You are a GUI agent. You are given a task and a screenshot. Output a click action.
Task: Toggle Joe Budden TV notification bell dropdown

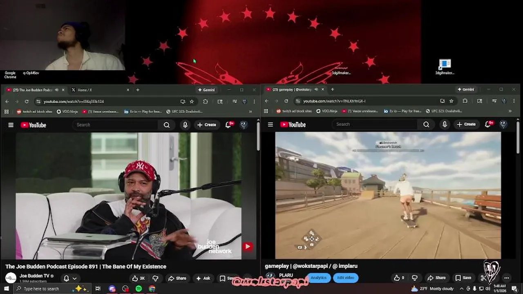(70, 278)
